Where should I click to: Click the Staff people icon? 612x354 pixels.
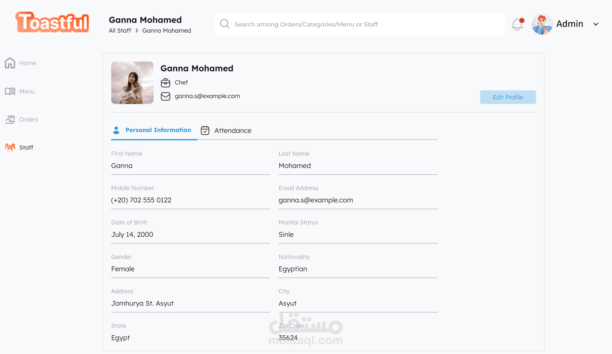coord(10,147)
